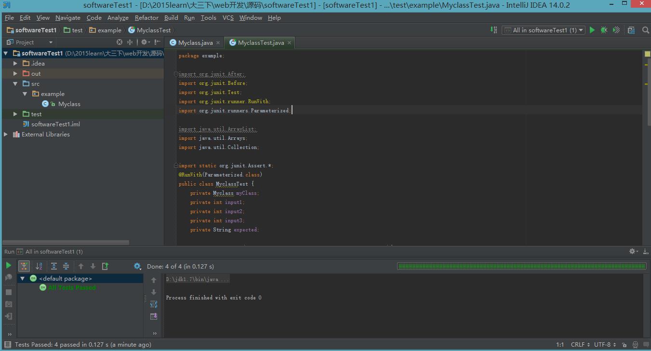Collapse all test results icon

pos(66,266)
